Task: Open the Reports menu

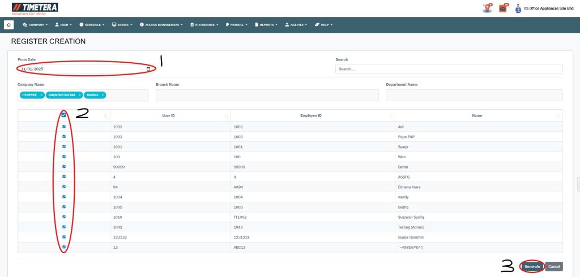Action: tap(267, 25)
